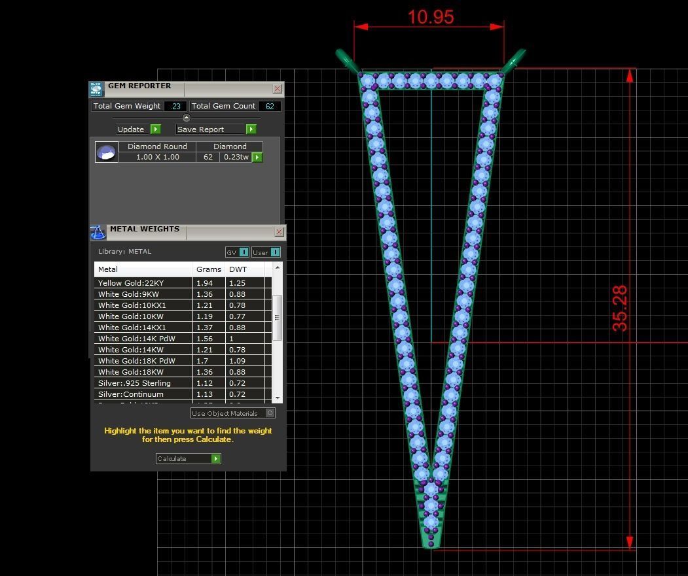
Task: Click the 1.25 DWT cell
Action: click(x=245, y=282)
